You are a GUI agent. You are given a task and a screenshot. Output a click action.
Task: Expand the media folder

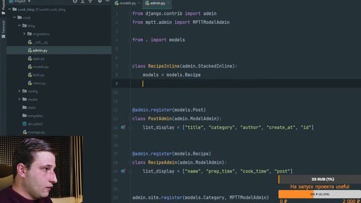coord(19,99)
